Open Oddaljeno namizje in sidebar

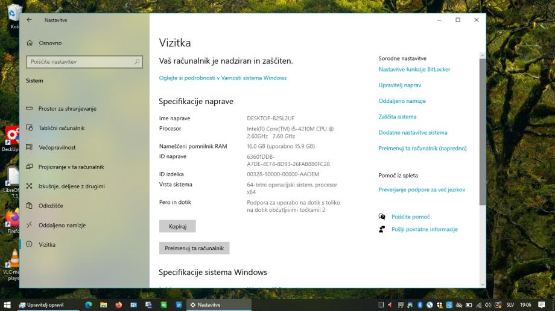click(x=56, y=225)
